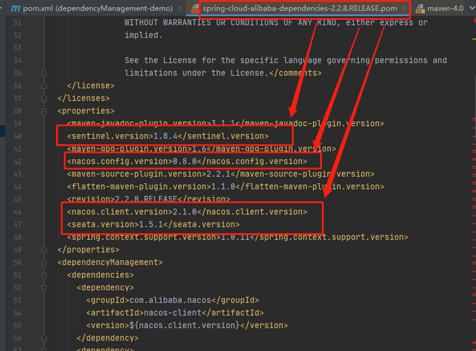Click the maven-source-plugin.version 2.2.1 line
476x351 pixels.
[221, 174]
